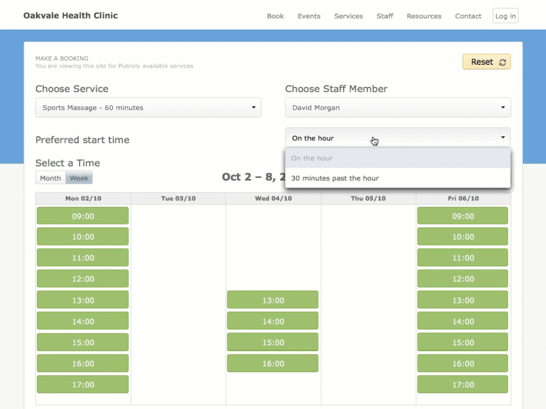Go to Events page

(x=309, y=16)
